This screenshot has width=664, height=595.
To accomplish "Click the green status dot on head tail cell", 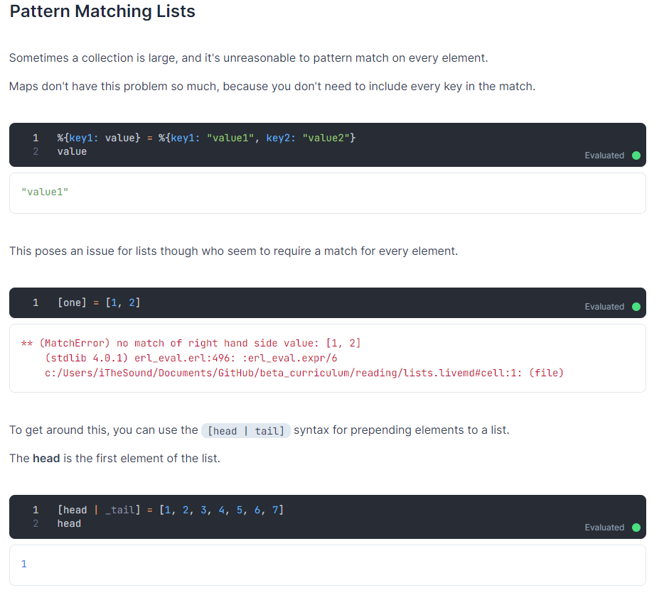I will coord(636,528).
